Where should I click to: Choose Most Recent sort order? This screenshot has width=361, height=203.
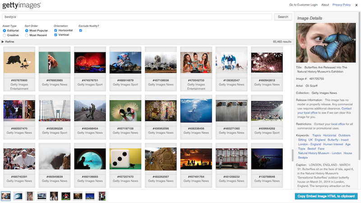(x=27, y=35)
